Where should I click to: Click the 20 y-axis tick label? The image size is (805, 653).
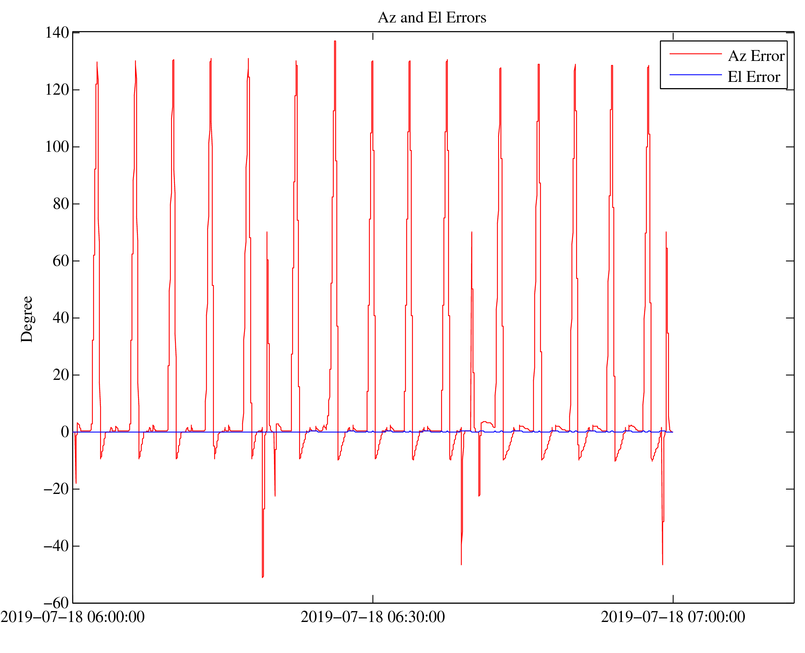pyautogui.click(x=61, y=375)
